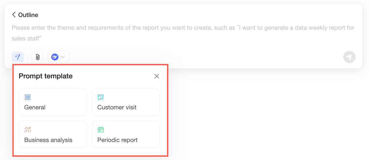Attach a file using the paperclip icon
This screenshot has height=160, width=370.
click(38, 57)
